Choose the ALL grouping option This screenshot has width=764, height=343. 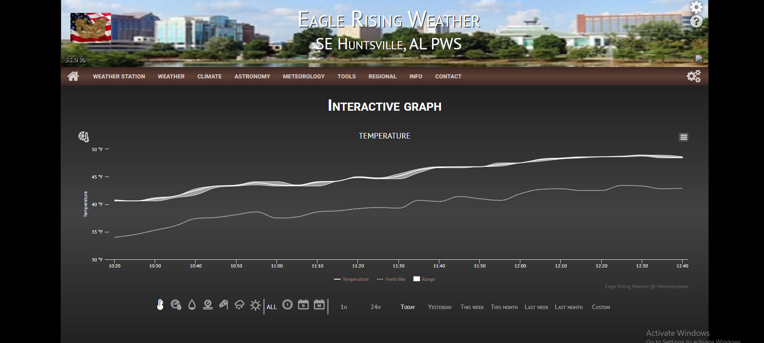tap(272, 307)
